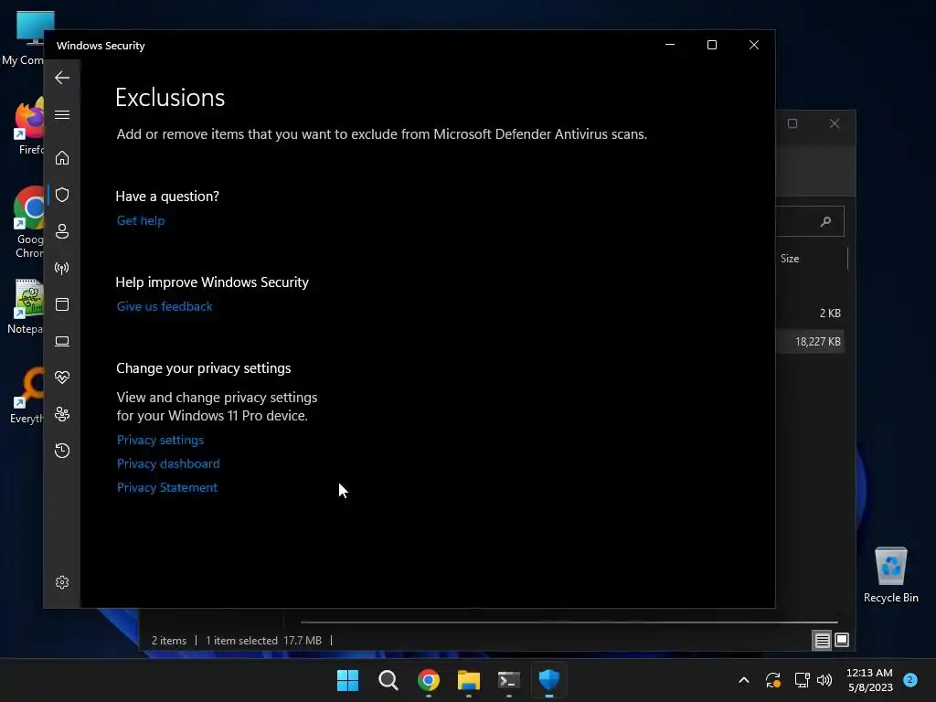The height and width of the screenshot is (702, 936).
Task: Select the Everything desktop shortcut
Action: click(x=27, y=396)
